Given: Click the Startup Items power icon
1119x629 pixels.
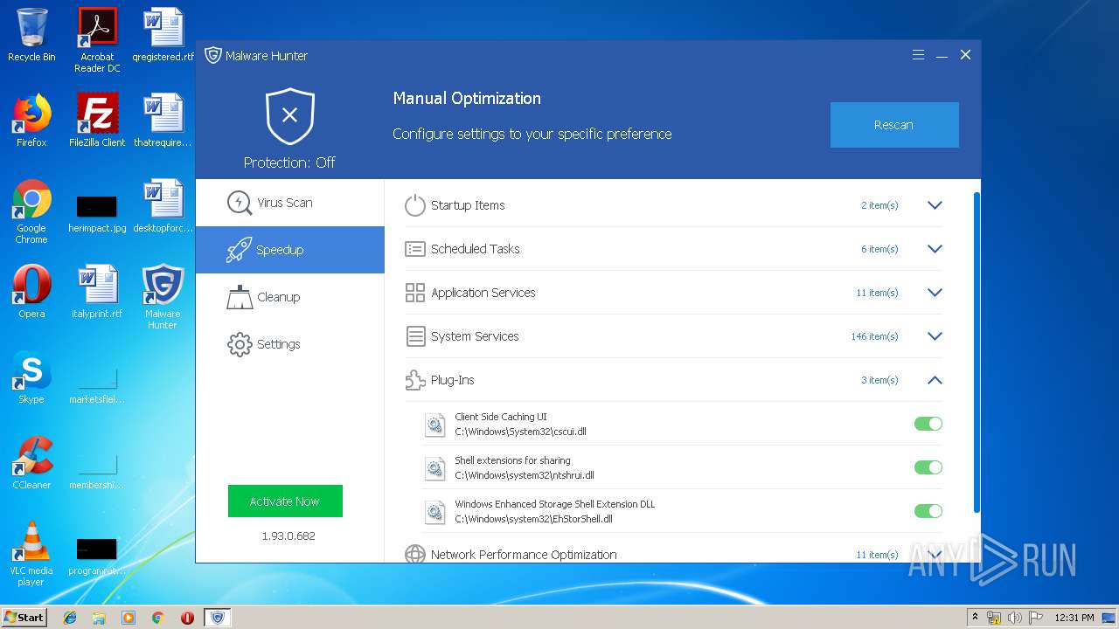Looking at the screenshot, I should click(x=415, y=205).
